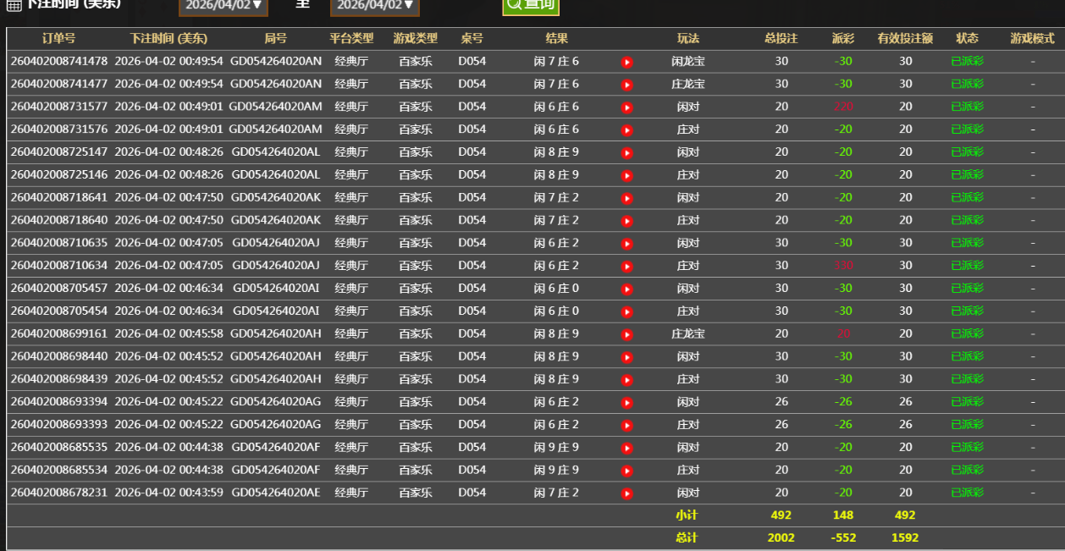Click round number GD054264020AJ for order 260402008710635
Image resolution: width=1065 pixels, height=551 pixels.
(x=276, y=243)
